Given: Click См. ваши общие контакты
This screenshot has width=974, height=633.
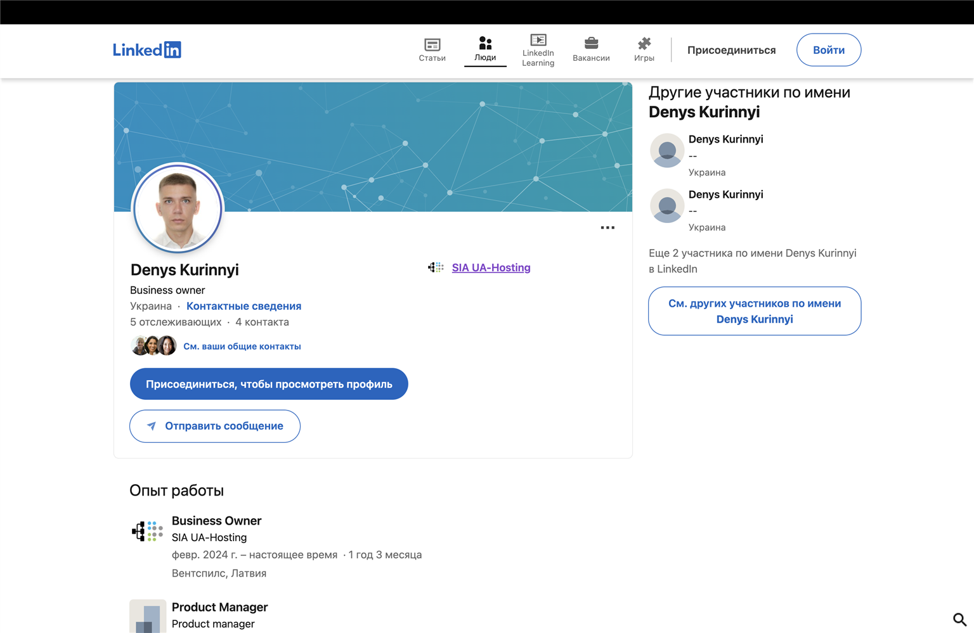Looking at the screenshot, I should [242, 346].
